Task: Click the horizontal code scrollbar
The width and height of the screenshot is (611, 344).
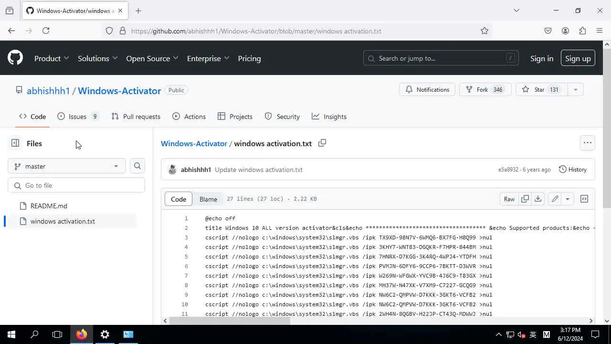Action: (x=229, y=321)
